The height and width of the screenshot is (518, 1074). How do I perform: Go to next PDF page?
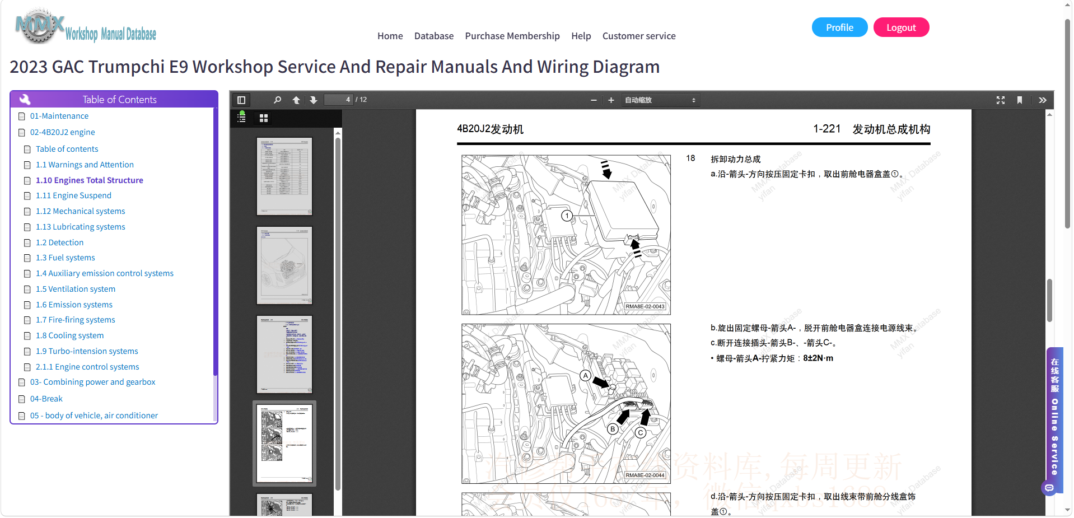(x=314, y=100)
